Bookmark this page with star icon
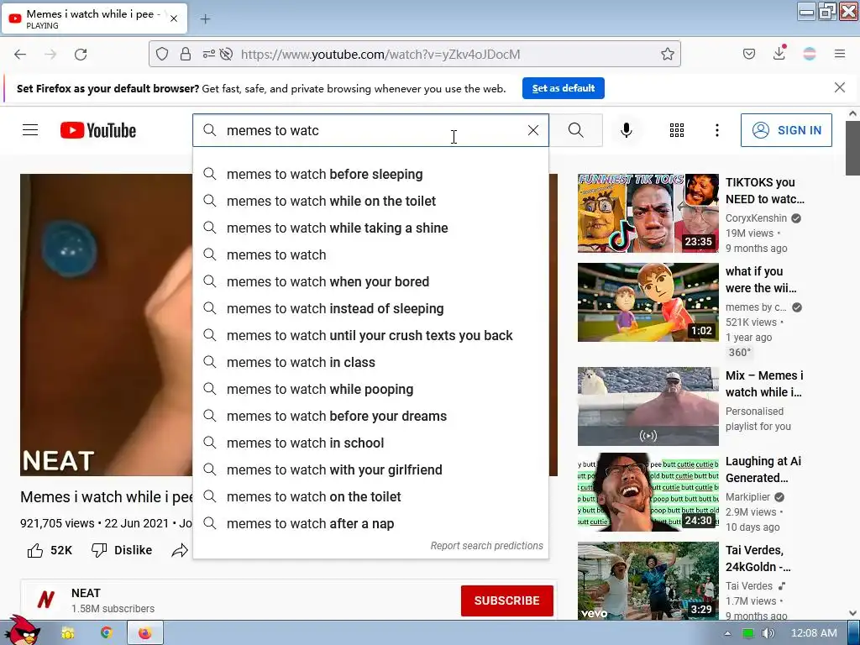This screenshot has height=645, width=860. pos(667,54)
